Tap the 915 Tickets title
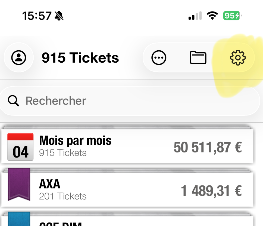 point(80,57)
